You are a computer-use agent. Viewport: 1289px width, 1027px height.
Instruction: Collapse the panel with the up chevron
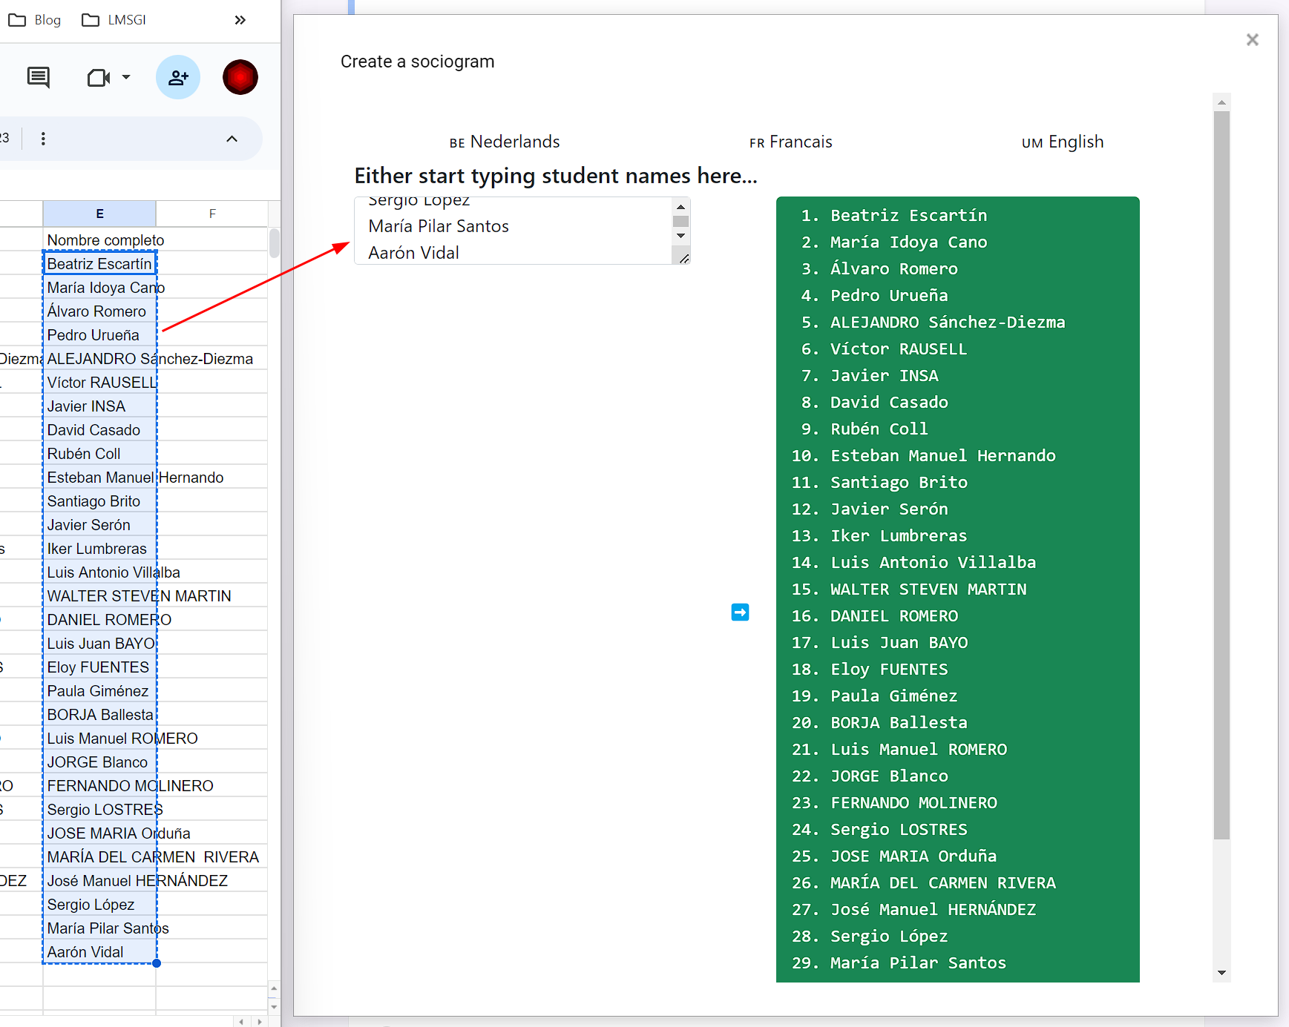pyautogui.click(x=232, y=139)
